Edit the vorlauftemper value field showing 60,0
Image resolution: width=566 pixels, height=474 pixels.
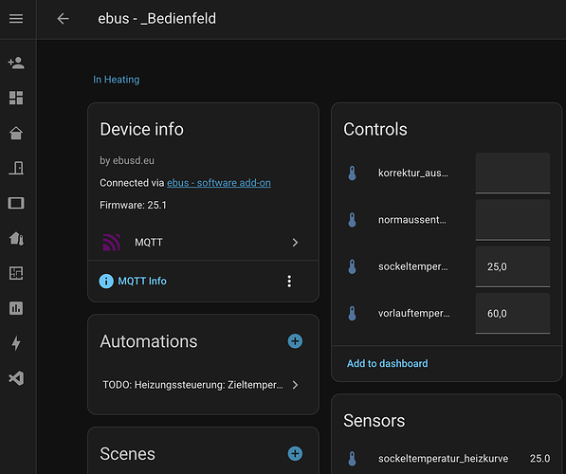[x=513, y=314]
